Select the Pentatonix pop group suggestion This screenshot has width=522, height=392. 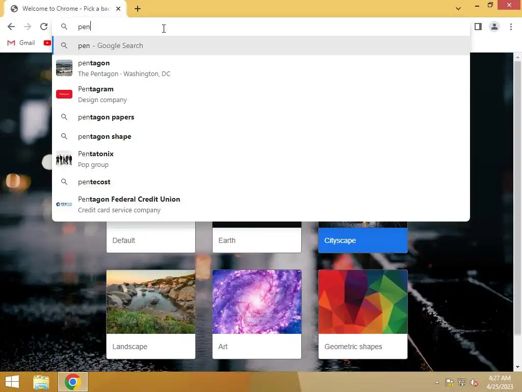point(261,159)
